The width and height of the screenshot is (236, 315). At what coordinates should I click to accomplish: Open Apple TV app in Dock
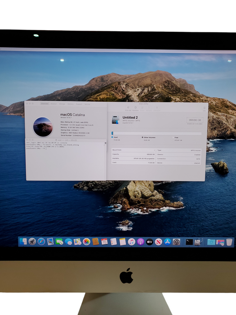point(150,242)
